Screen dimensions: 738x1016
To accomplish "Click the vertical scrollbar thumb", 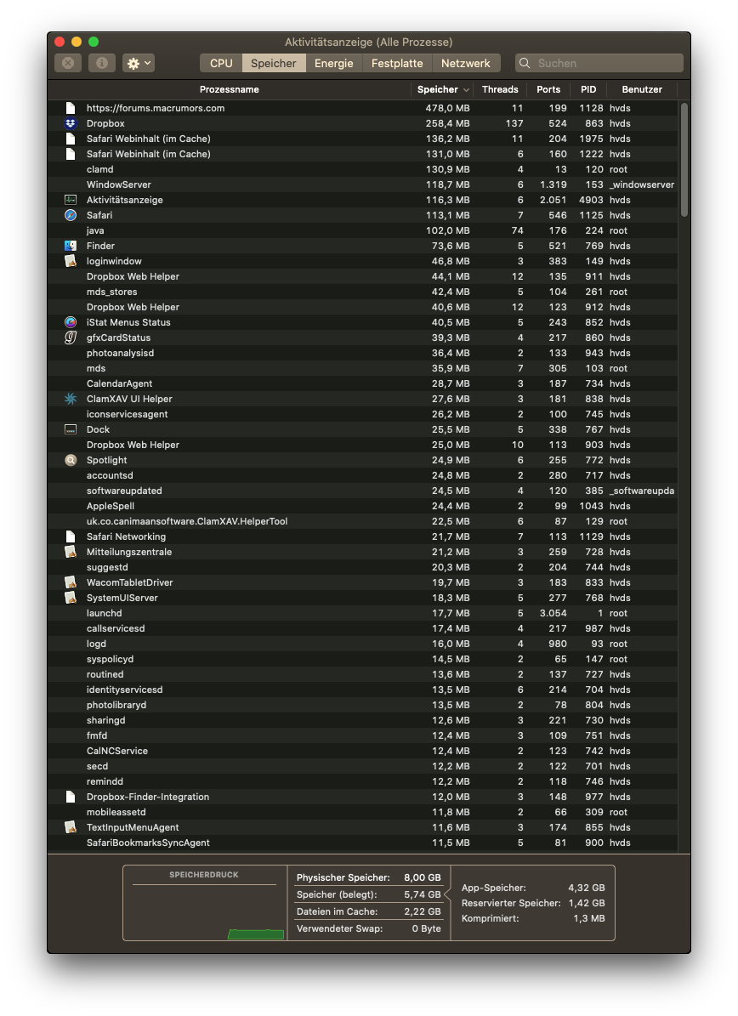I will 684,160.
